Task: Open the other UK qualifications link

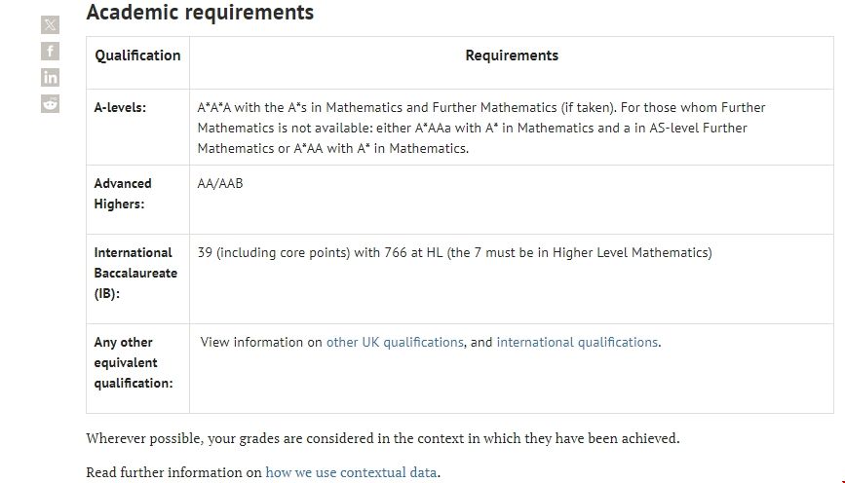Action: click(x=395, y=343)
